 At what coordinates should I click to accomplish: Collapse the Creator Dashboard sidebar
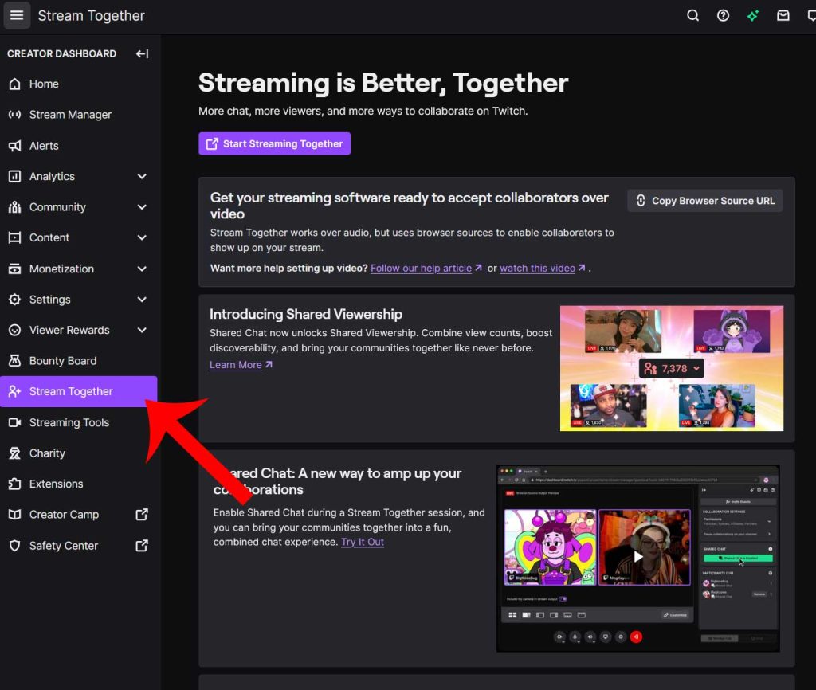[142, 54]
